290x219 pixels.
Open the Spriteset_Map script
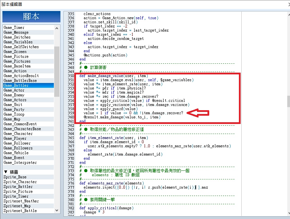coord(28,206)
